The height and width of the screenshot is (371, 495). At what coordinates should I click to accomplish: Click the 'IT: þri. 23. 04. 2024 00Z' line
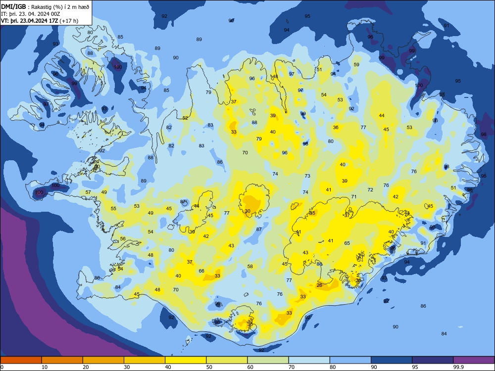(30, 14)
